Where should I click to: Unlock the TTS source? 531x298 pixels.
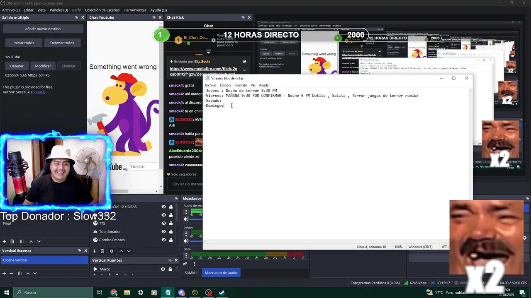[171, 223]
